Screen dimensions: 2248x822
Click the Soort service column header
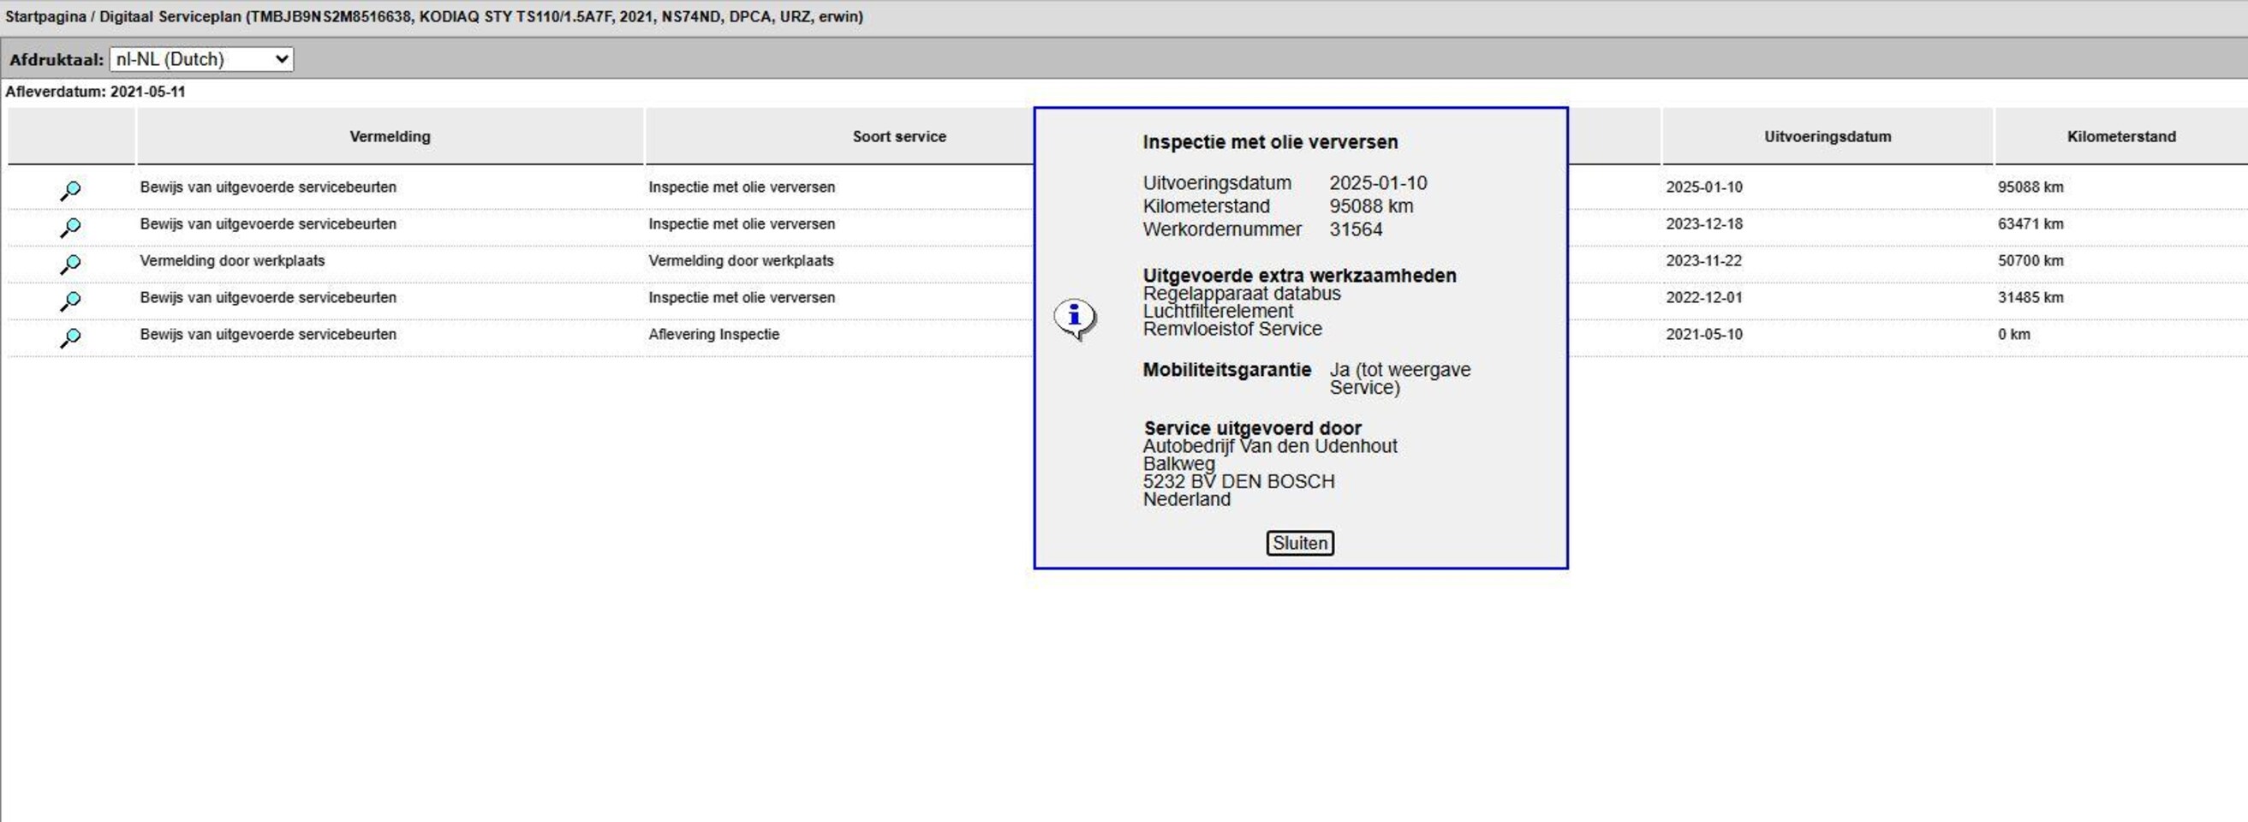pos(898,136)
